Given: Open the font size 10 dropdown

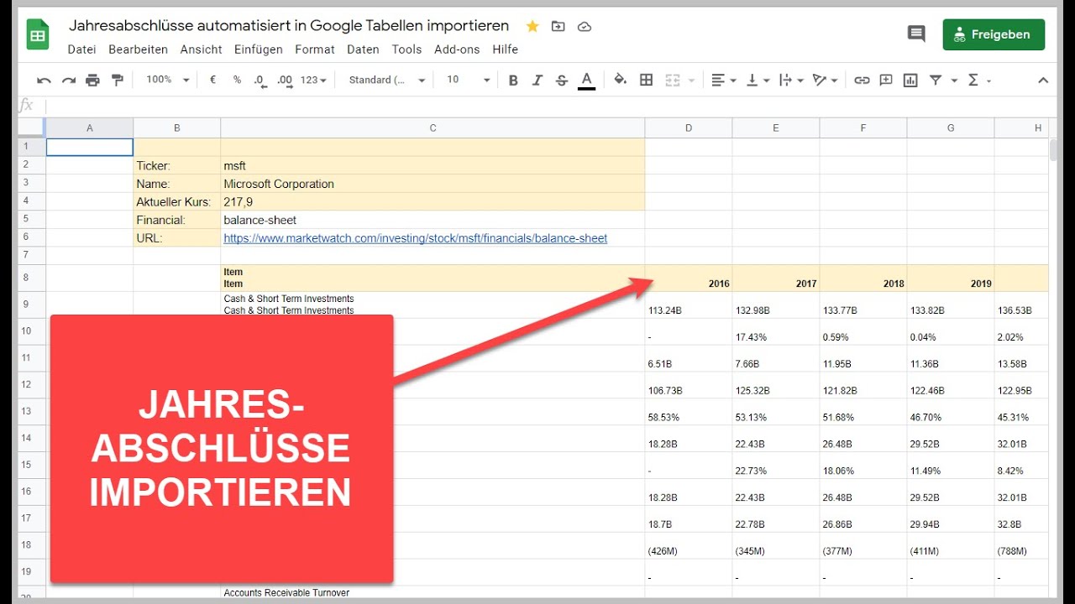Looking at the screenshot, I should 468,80.
